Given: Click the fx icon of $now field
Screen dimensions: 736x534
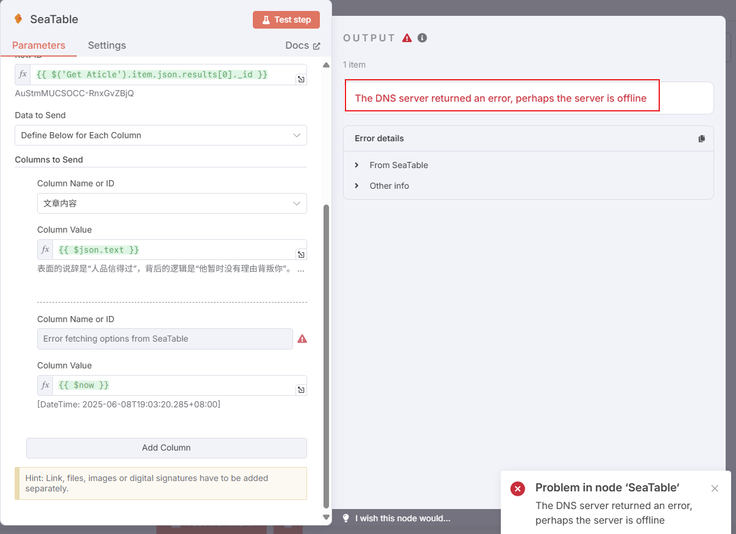Looking at the screenshot, I should point(45,385).
